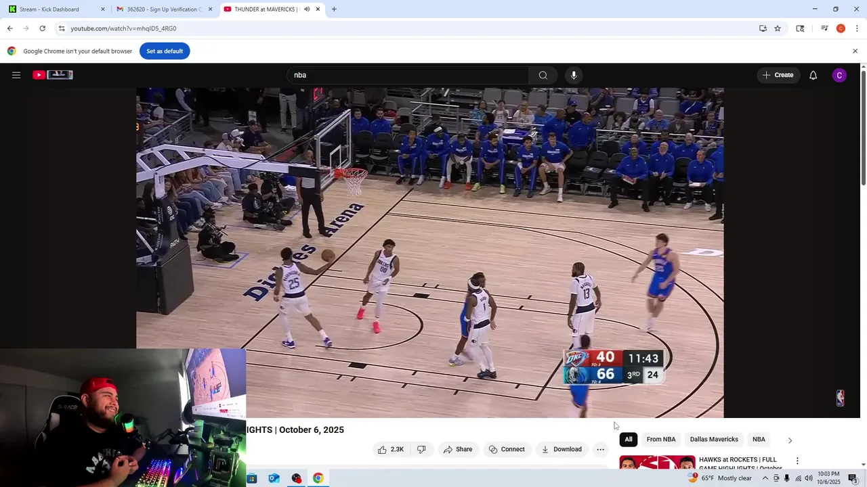867x487 pixels.
Task: Open the recording app taskbar icon
Action: pos(296,478)
